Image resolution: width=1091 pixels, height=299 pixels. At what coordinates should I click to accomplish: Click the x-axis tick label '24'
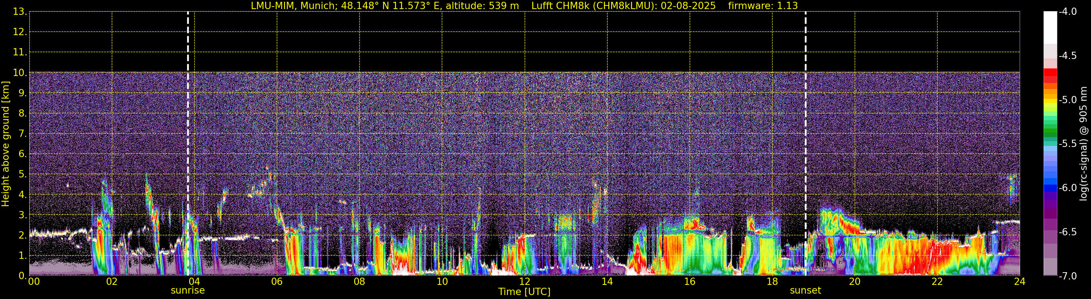pos(1019,282)
